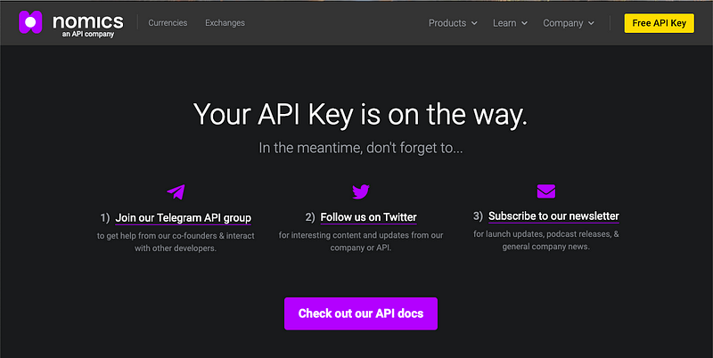713x358 pixels.
Task: Click the purple Nomics logo icon
Action: (x=30, y=22)
